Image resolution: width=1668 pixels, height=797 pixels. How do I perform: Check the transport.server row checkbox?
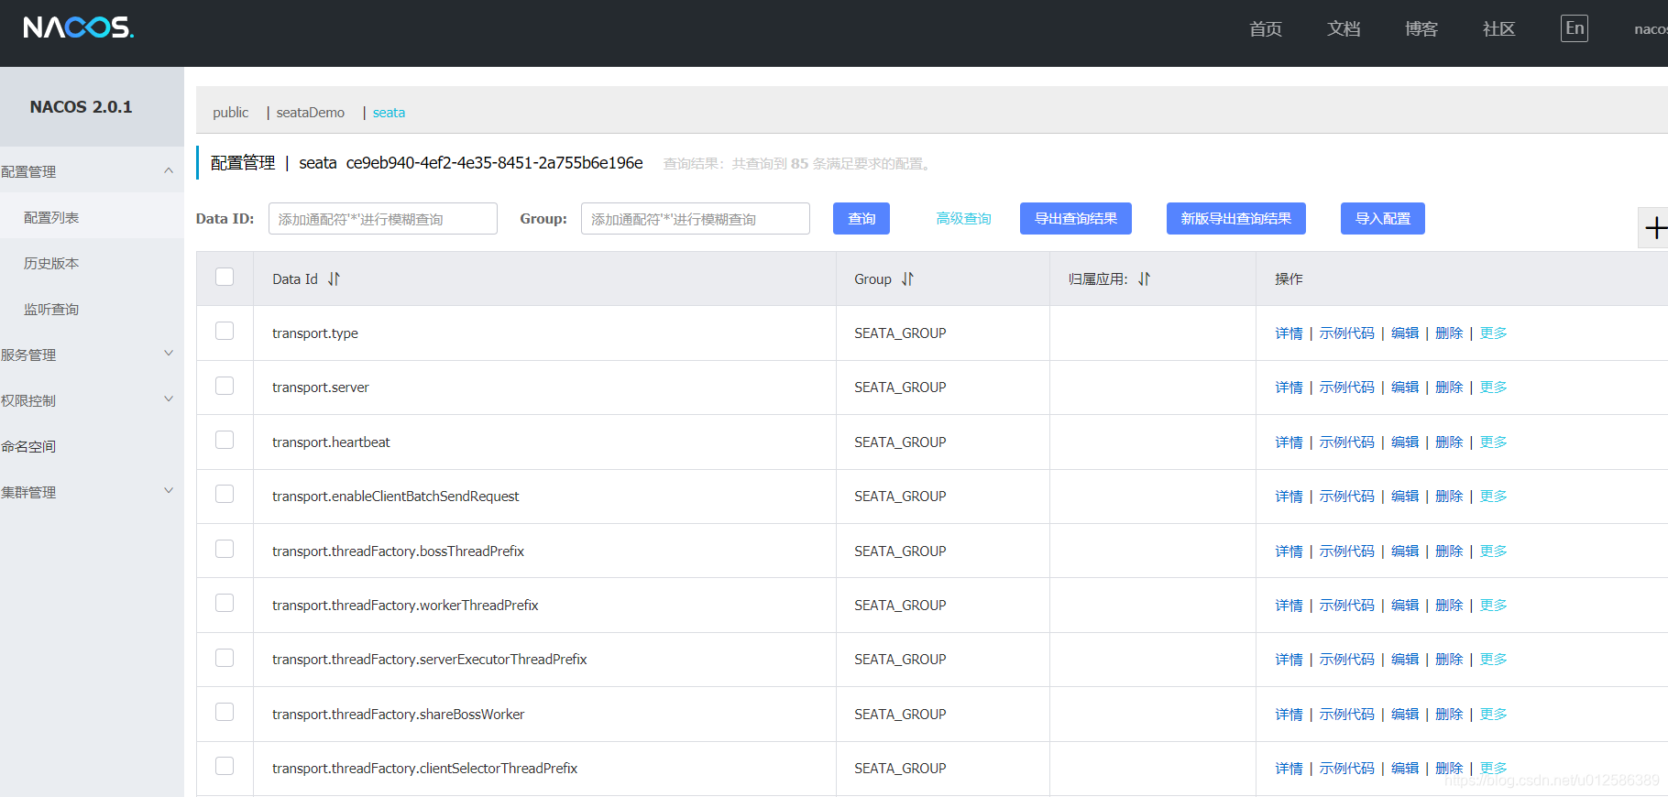click(225, 386)
